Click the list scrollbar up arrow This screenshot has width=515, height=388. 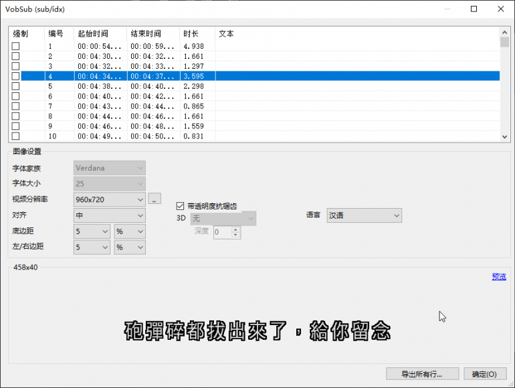[x=504, y=32]
